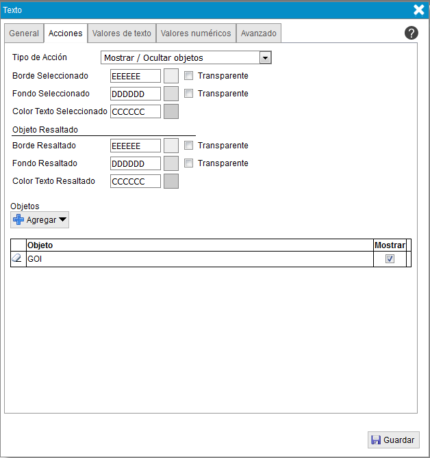
Task: Switch to the General tab
Action: click(24, 33)
